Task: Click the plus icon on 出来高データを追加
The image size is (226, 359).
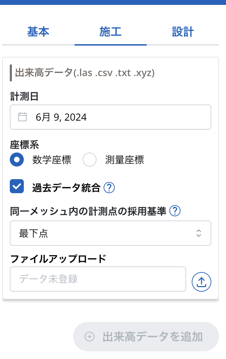Action: click(90, 337)
